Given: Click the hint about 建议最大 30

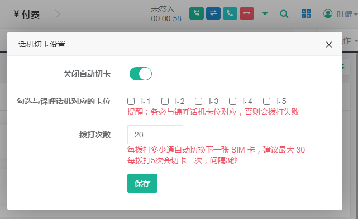Looking at the screenshot, I should [216, 150].
